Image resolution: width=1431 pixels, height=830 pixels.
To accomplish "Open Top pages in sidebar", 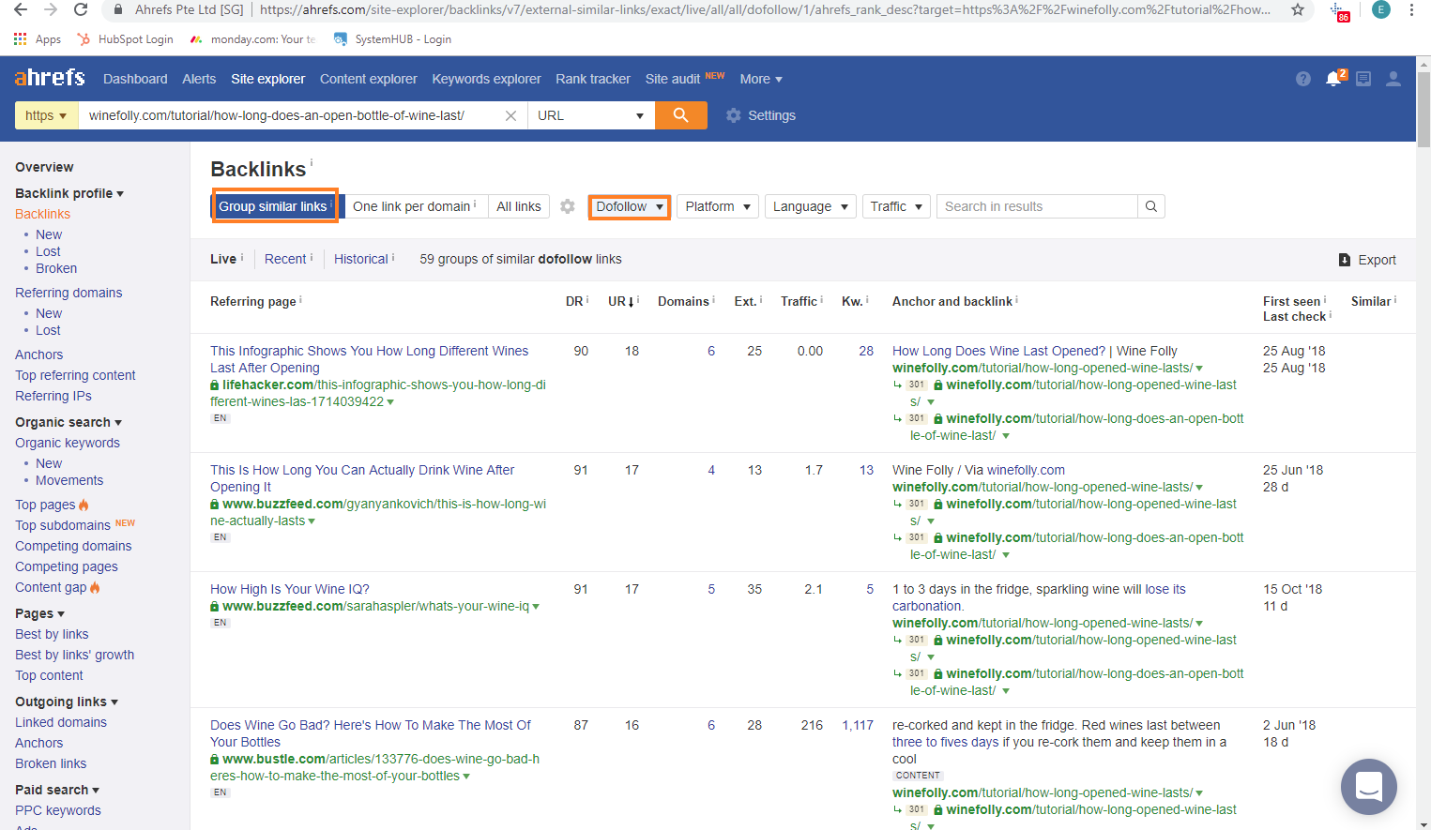I will click(45, 505).
